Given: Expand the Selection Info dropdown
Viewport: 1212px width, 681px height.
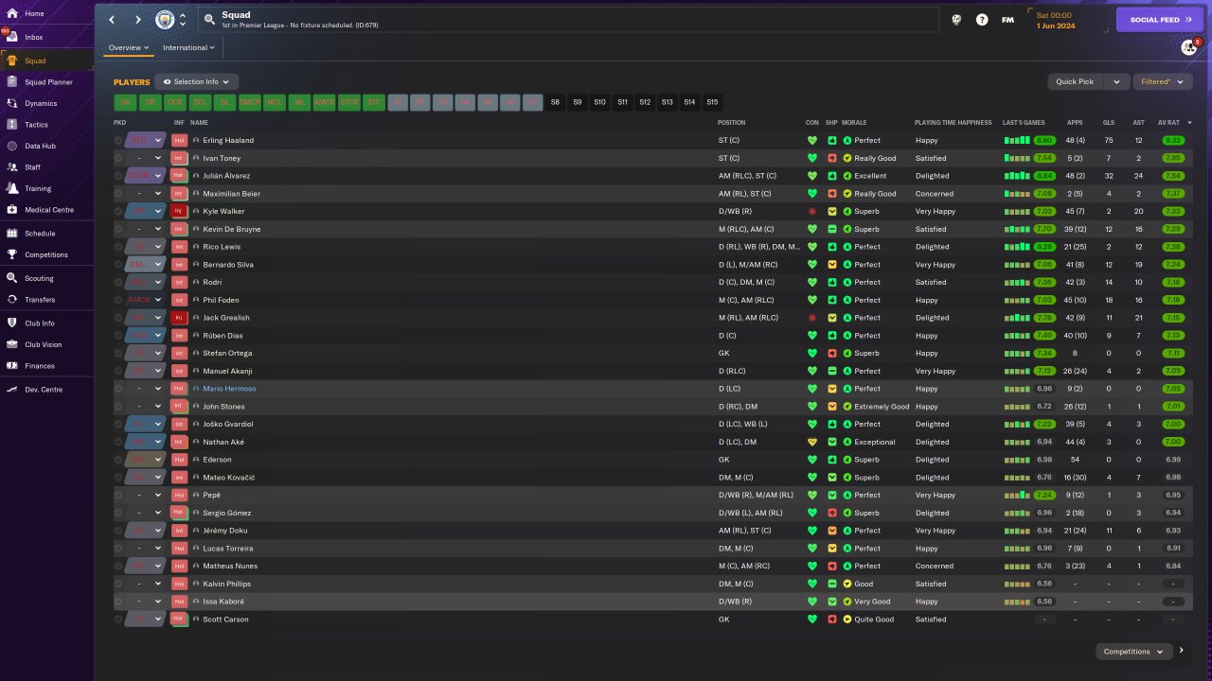Looking at the screenshot, I should (196, 82).
